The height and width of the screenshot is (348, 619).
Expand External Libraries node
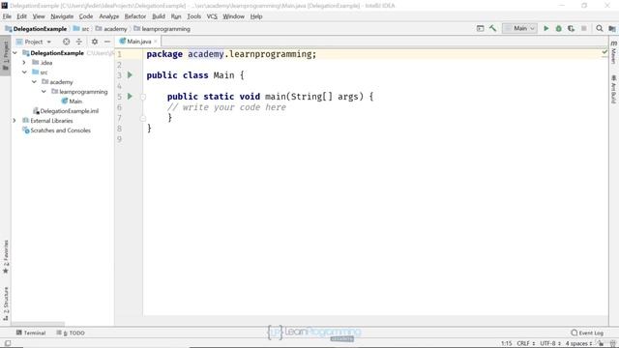point(15,120)
